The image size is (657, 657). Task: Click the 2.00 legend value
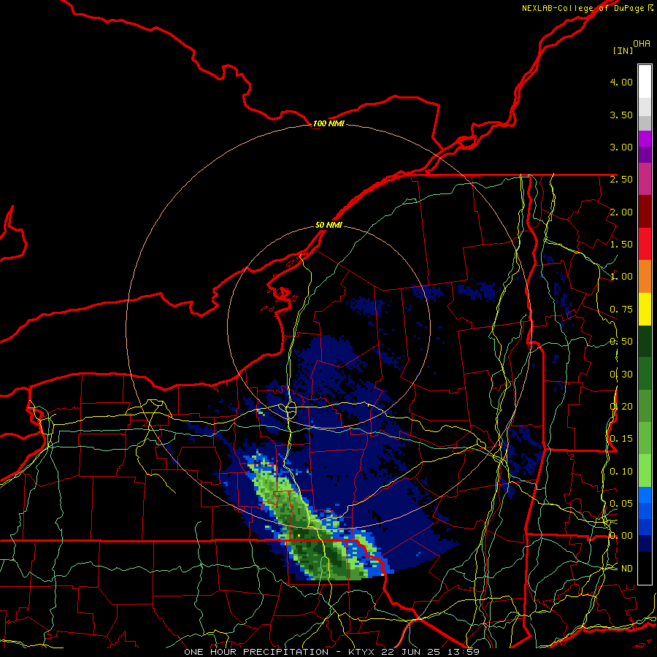[x=621, y=212]
